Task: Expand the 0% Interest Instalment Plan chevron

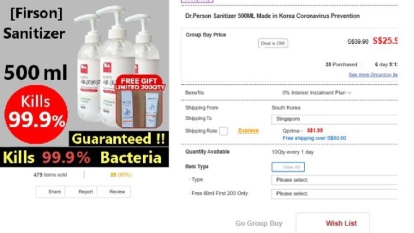Action: [349, 93]
